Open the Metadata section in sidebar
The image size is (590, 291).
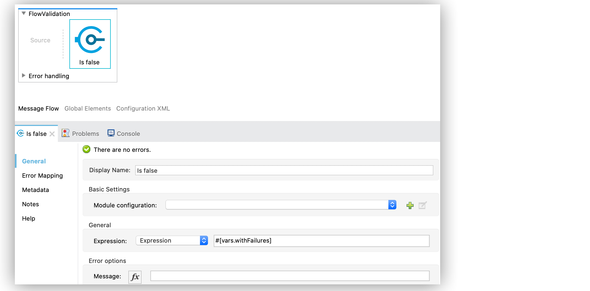click(36, 190)
